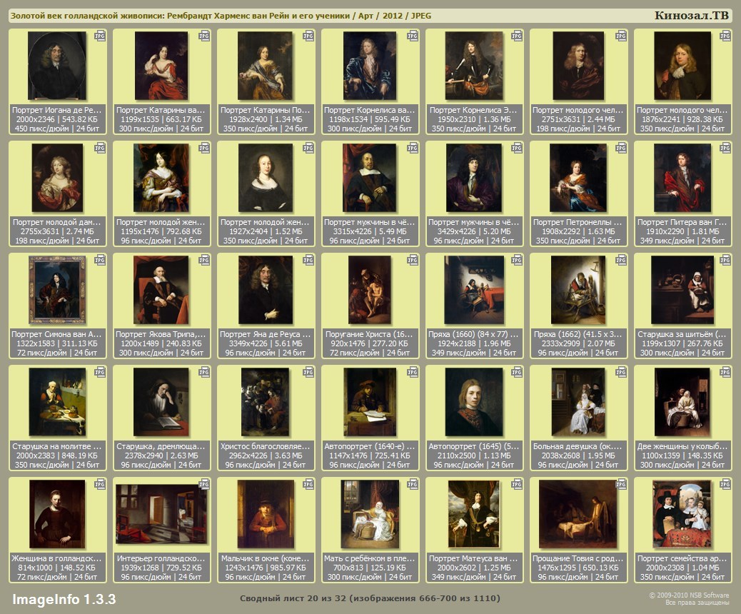Click the Сводный лист 20 из 32 footer text
Image resolution: width=741 pixels, height=614 pixels.
pos(370,598)
